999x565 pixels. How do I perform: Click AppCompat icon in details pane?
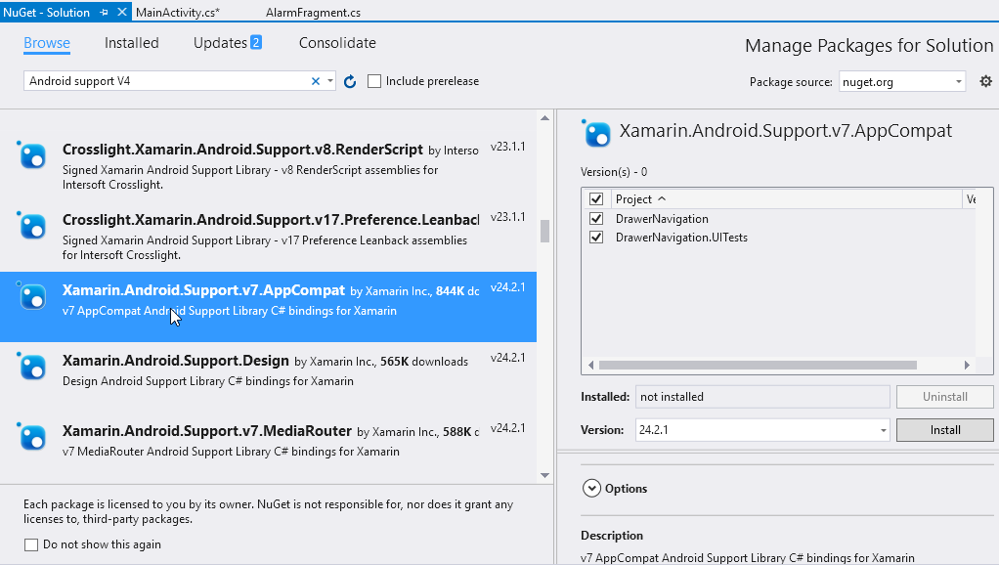(596, 133)
